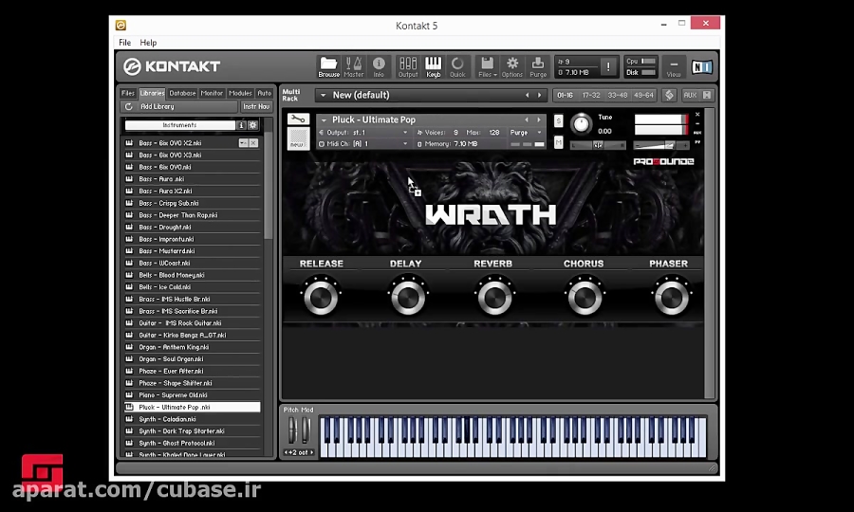
Task: Toggle the instrument AUX sends button
Action: tap(697, 133)
